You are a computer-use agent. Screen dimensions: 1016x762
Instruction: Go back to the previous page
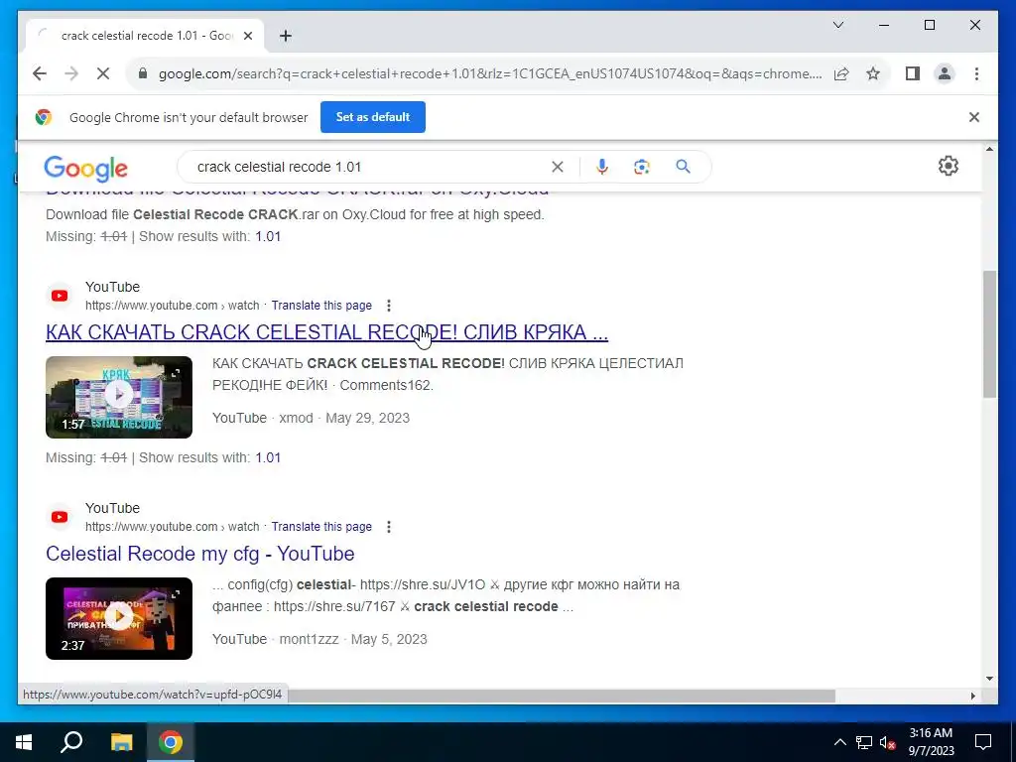40,73
